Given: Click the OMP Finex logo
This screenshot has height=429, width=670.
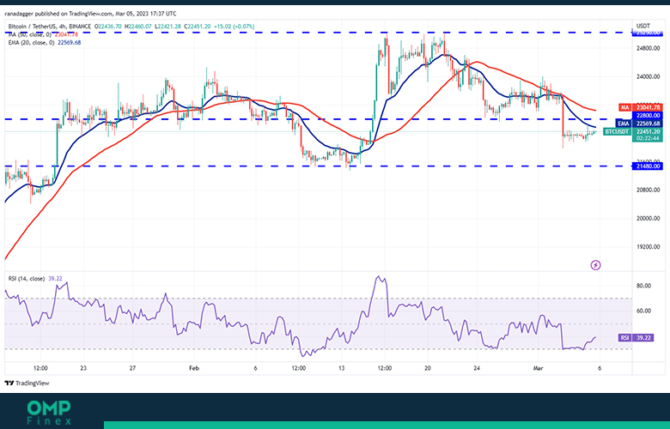Looking at the screenshot, I should 49,413.
